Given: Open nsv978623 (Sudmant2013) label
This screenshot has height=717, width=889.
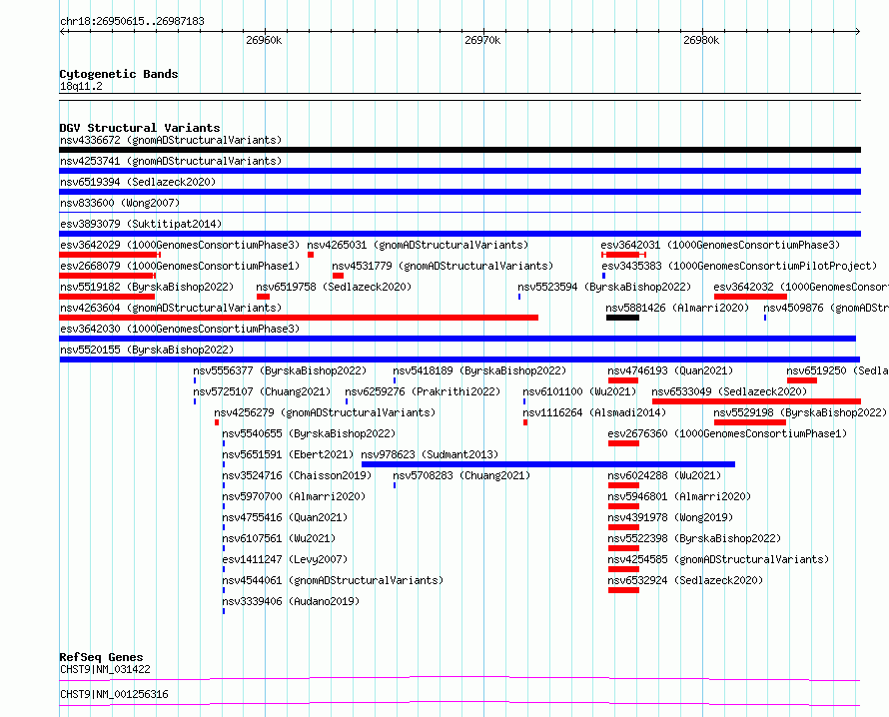Looking at the screenshot, I should pos(430,454).
